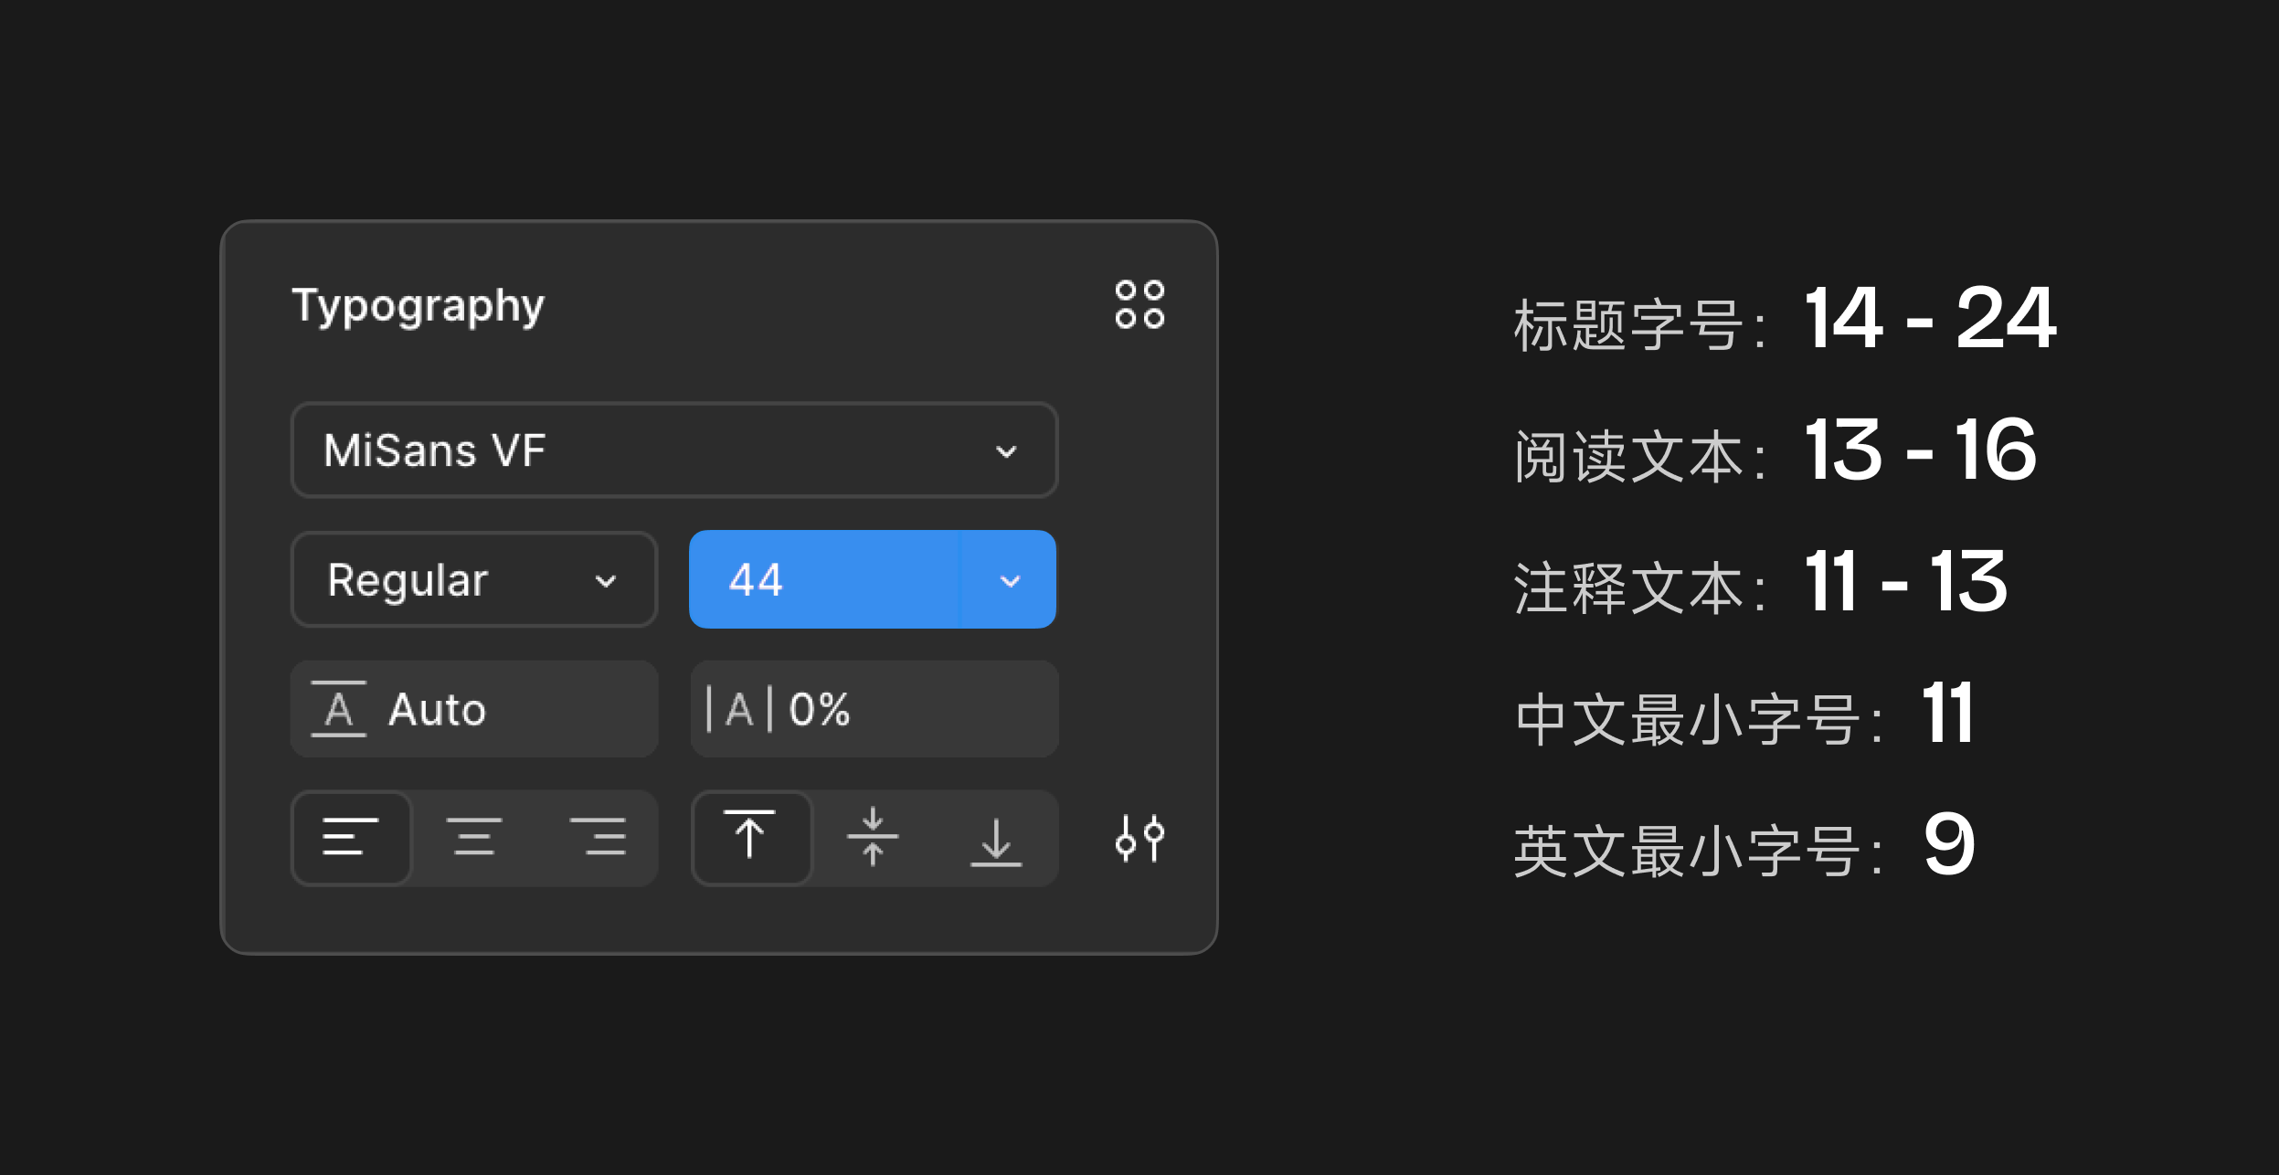Open advanced type settings sliders icon
Image resolution: width=2279 pixels, height=1175 pixels.
click(1139, 837)
